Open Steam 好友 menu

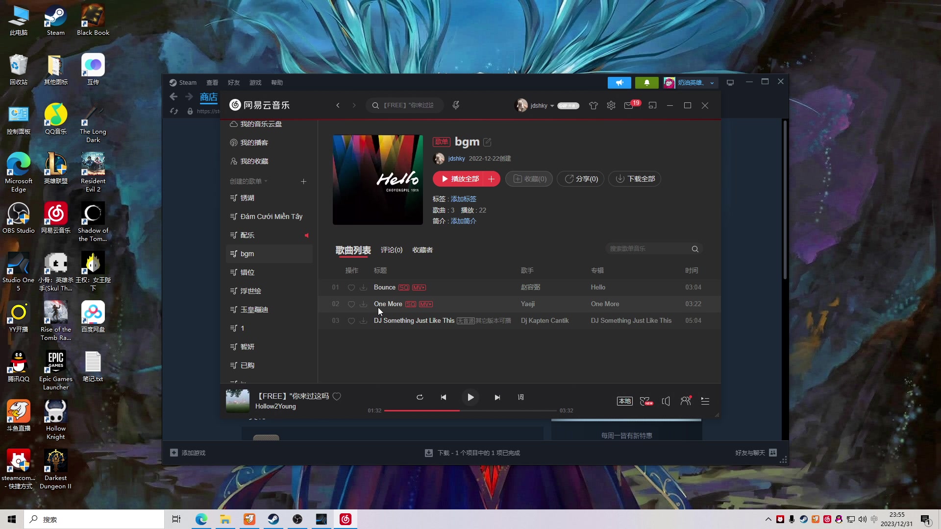(234, 83)
